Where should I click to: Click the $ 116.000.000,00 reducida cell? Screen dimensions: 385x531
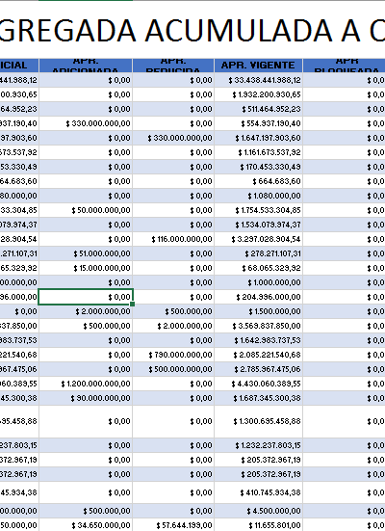pos(173,239)
